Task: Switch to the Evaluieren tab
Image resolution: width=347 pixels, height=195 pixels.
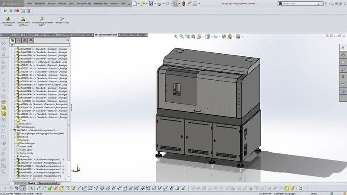Action: [30, 33]
